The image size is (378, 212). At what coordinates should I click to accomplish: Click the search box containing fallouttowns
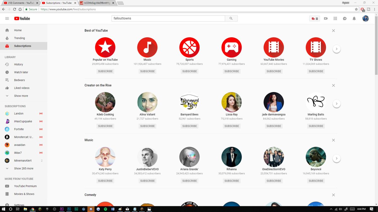point(169,19)
